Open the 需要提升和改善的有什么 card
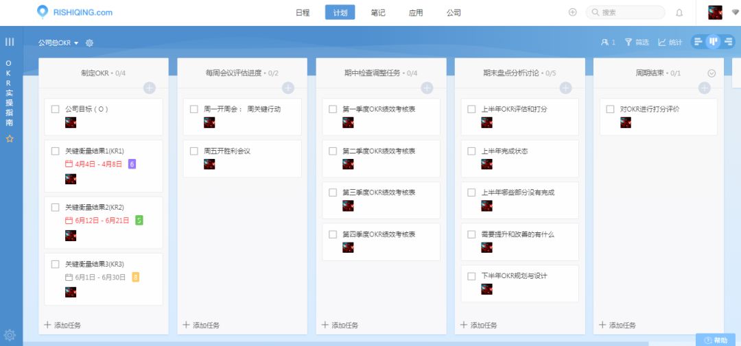Viewport: 741px width, 346px height. (x=520, y=242)
